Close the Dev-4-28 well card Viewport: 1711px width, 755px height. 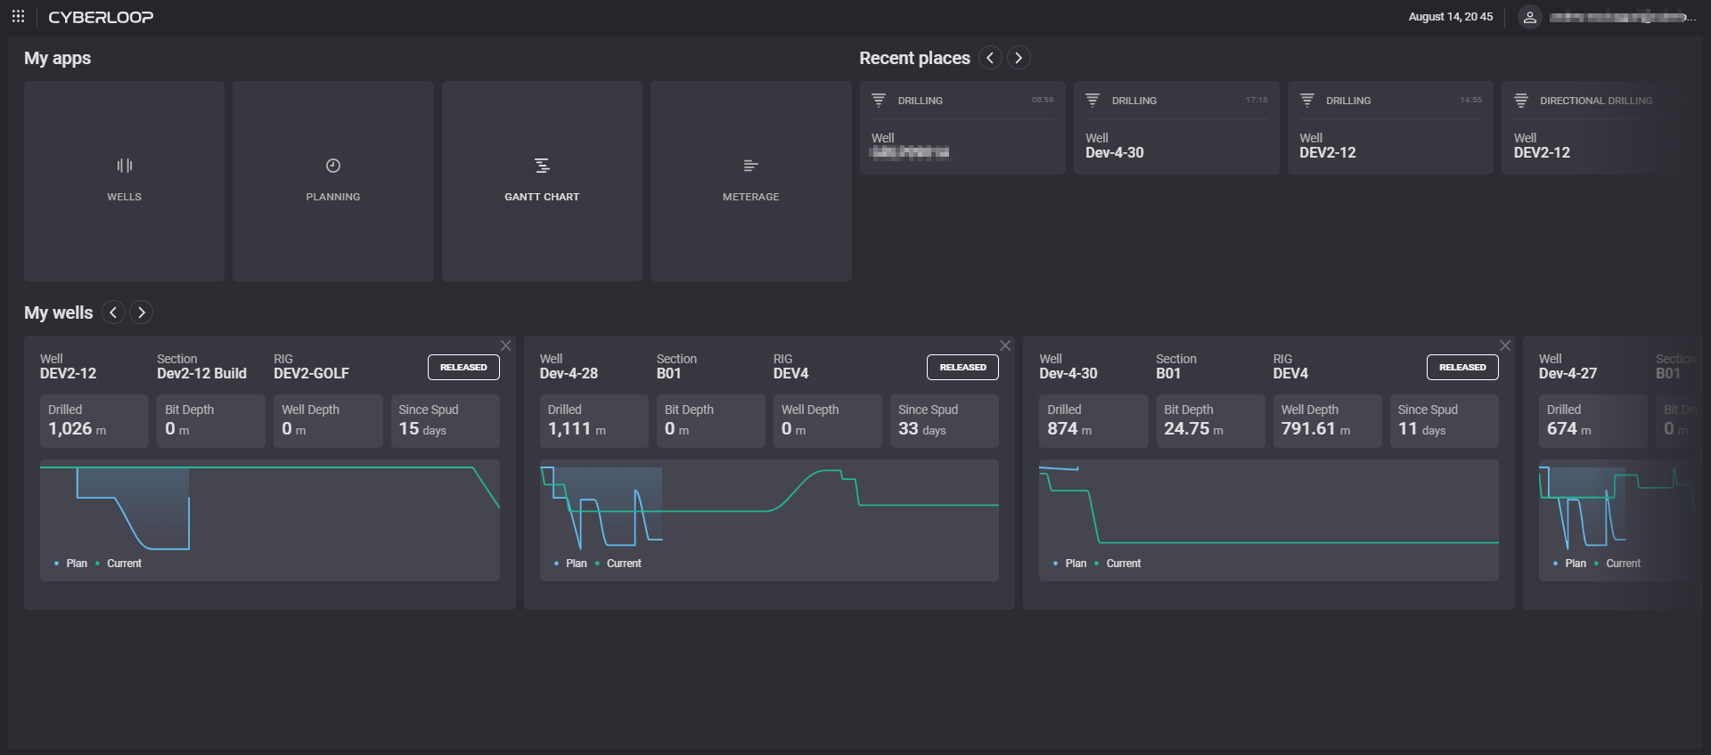coord(1005,345)
